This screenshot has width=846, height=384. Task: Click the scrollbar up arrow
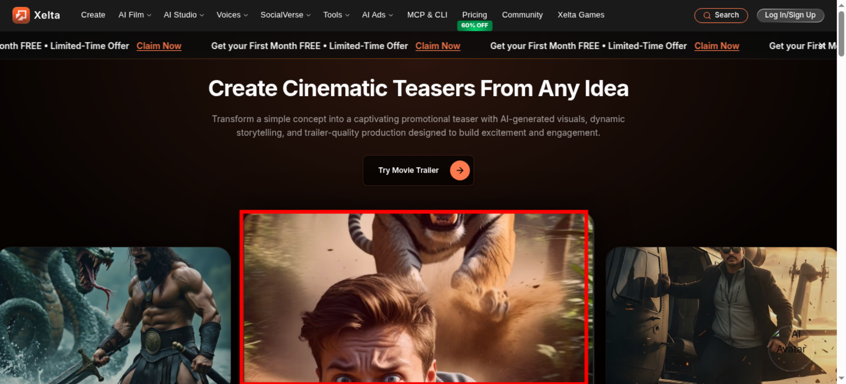pyautogui.click(x=841, y=5)
